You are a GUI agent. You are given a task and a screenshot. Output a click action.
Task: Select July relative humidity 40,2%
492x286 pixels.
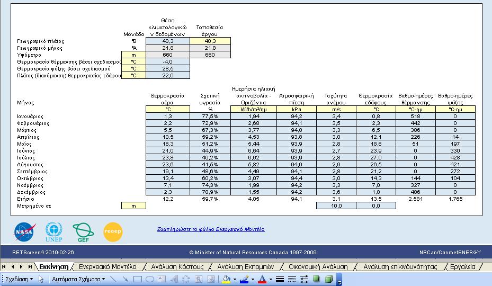210,158
